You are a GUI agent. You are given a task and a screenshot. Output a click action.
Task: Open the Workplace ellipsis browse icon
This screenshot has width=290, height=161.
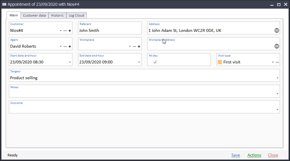point(134,46)
